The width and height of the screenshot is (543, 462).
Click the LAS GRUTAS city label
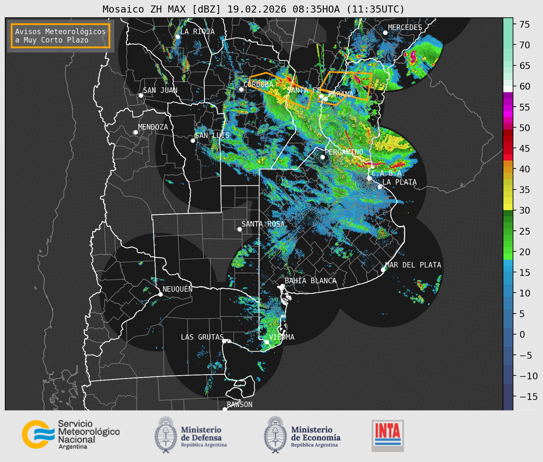[x=202, y=337]
